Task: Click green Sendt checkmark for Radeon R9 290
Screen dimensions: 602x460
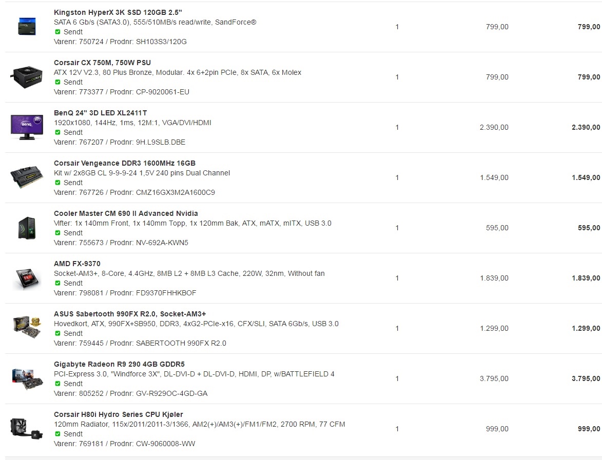Action: click(57, 384)
